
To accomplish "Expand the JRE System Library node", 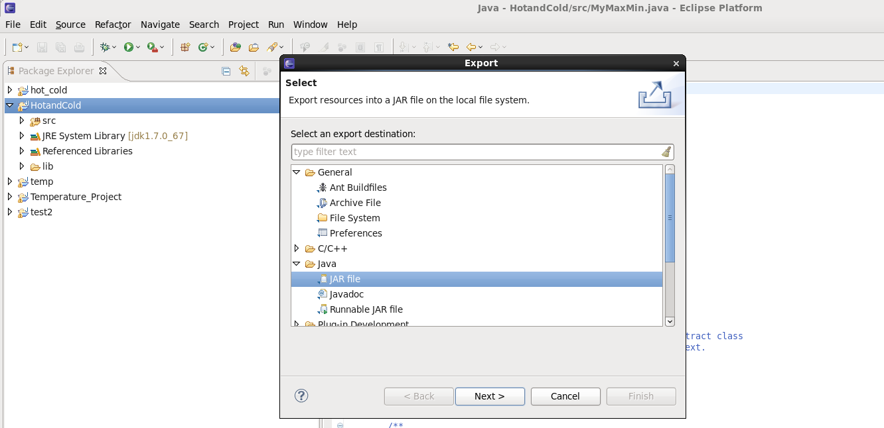I will 21,136.
